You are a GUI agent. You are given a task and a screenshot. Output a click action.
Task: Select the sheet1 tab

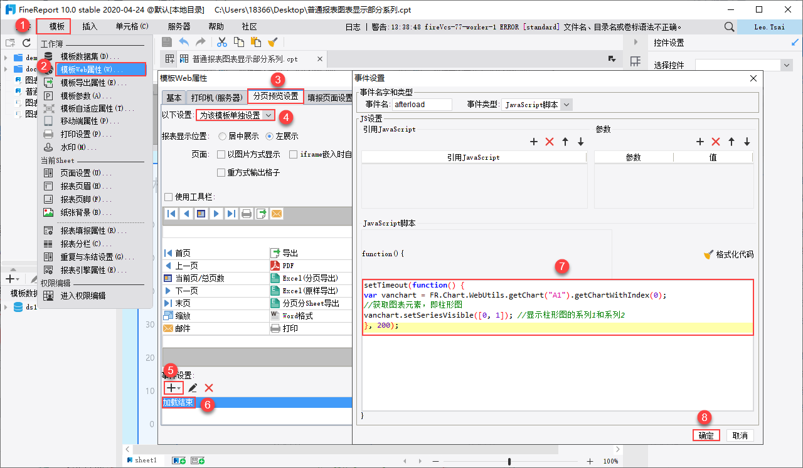click(x=141, y=460)
